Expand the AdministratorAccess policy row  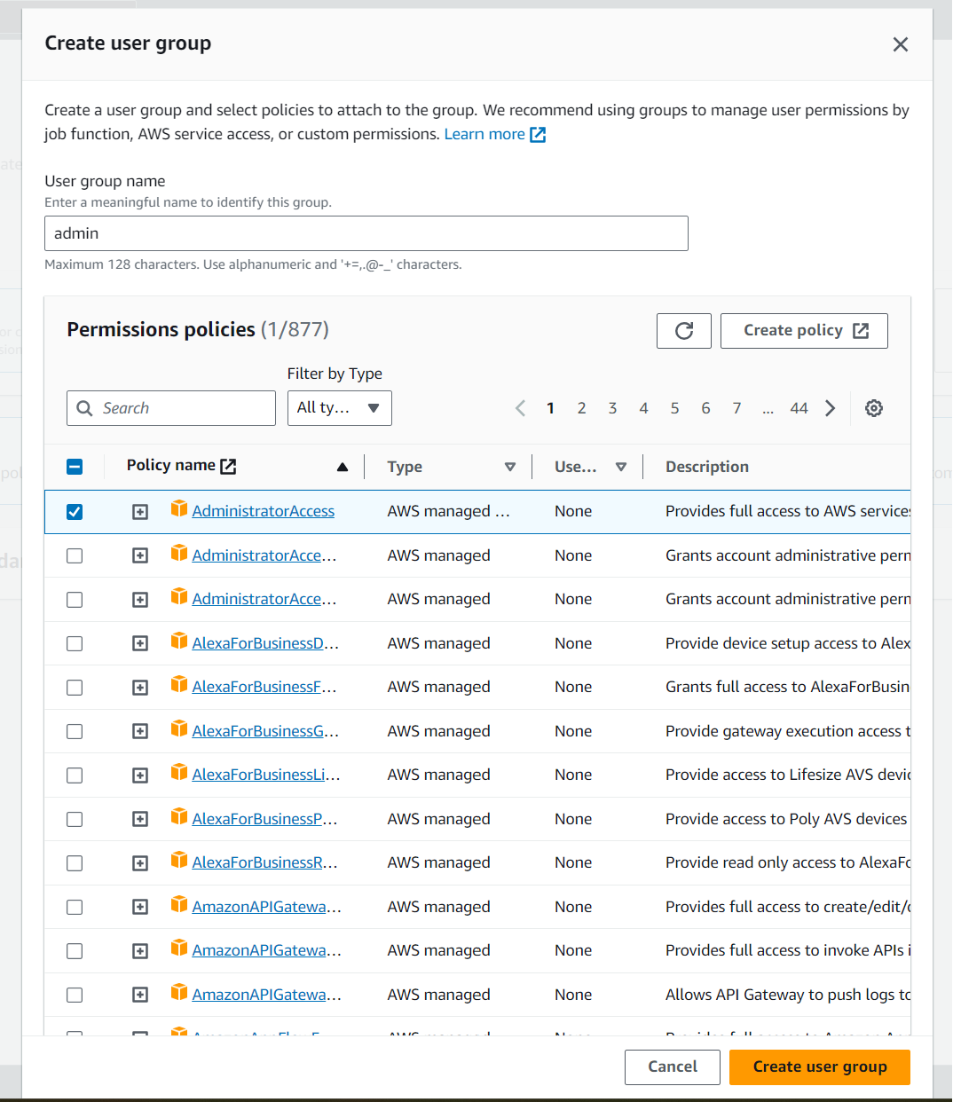tap(140, 512)
